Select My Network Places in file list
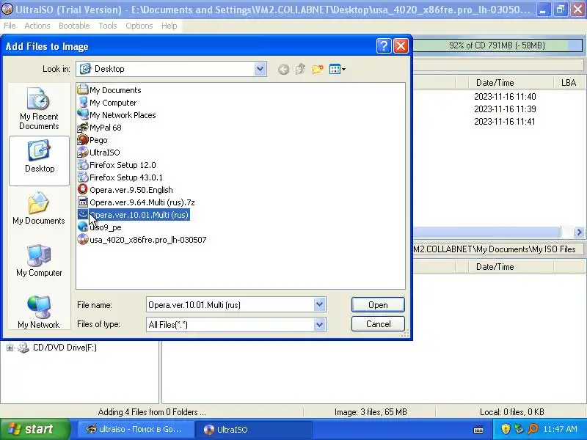 (117, 115)
